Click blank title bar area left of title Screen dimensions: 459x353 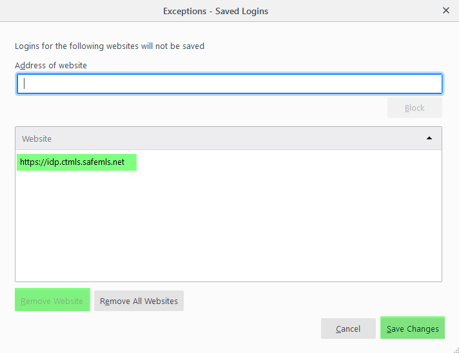tap(77, 11)
